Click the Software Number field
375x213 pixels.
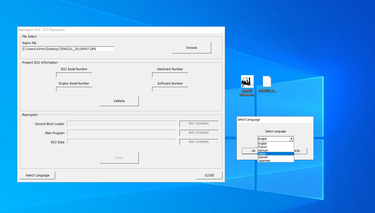pos(170,89)
